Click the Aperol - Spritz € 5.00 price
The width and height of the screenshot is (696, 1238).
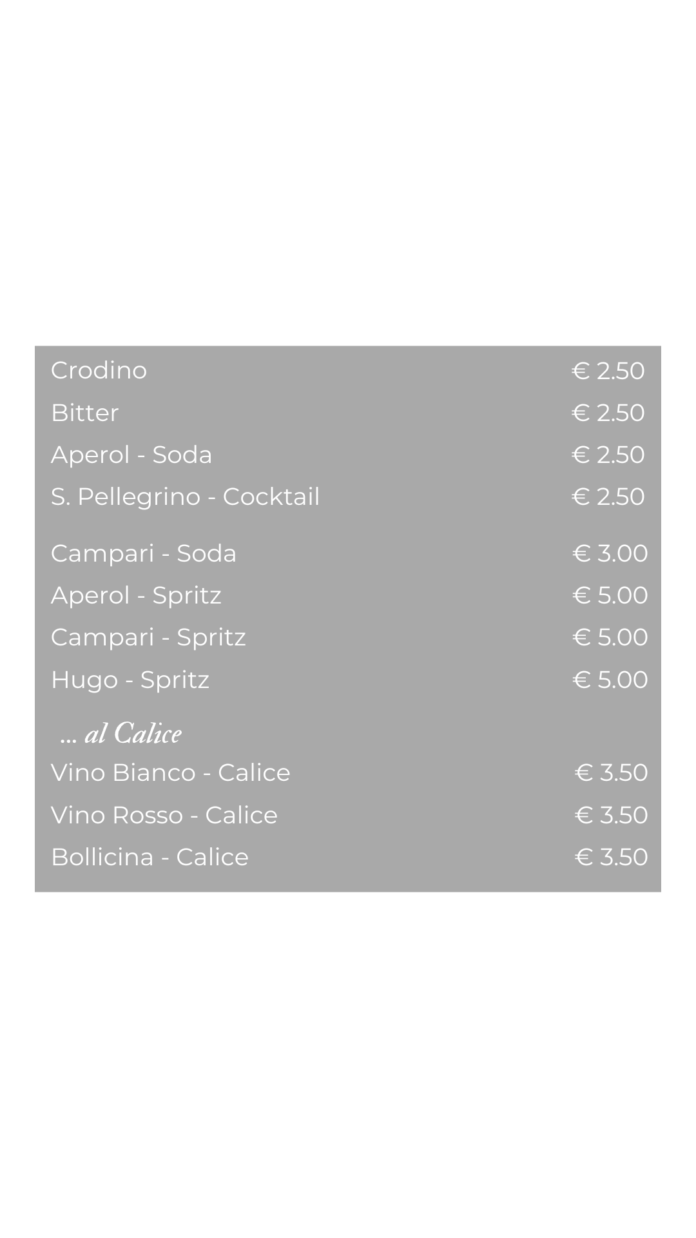tap(610, 595)
